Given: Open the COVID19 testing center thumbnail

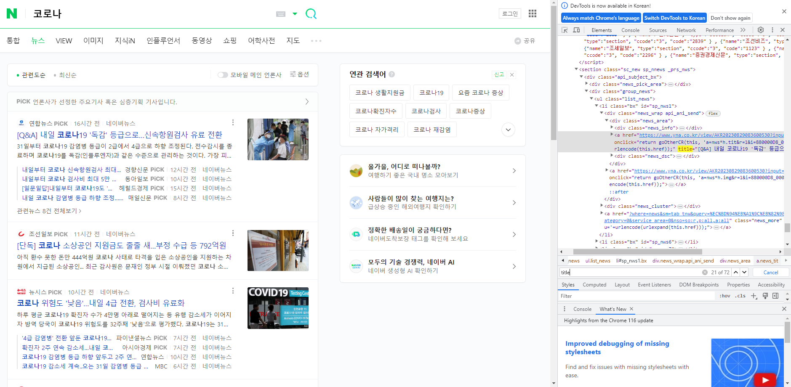Looking at the screenshot, I should coord(278,308).
